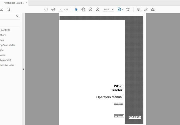
Task: Switch to the 1004064R3-Linked document tab
Action: click(x=14, y=3)
